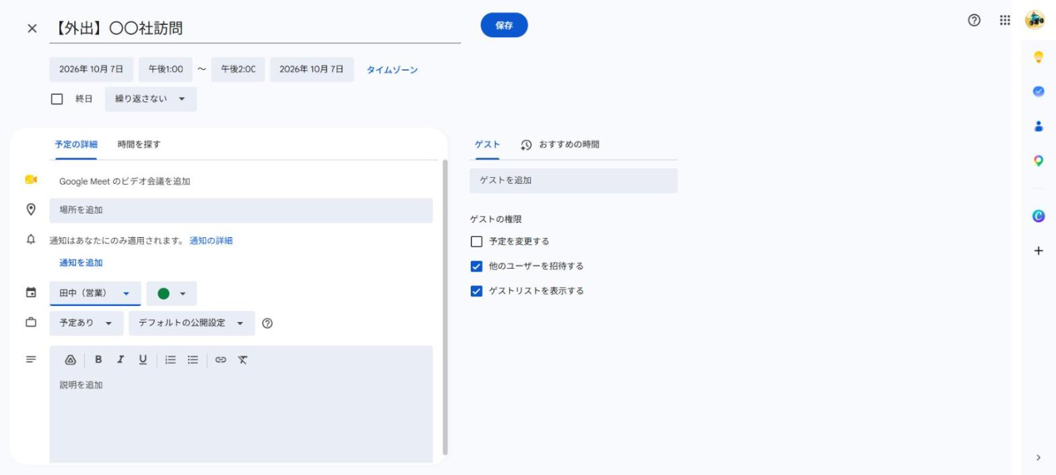Open the help question mark icon at top
The image size is (1056, 475).
coord(974,20)
